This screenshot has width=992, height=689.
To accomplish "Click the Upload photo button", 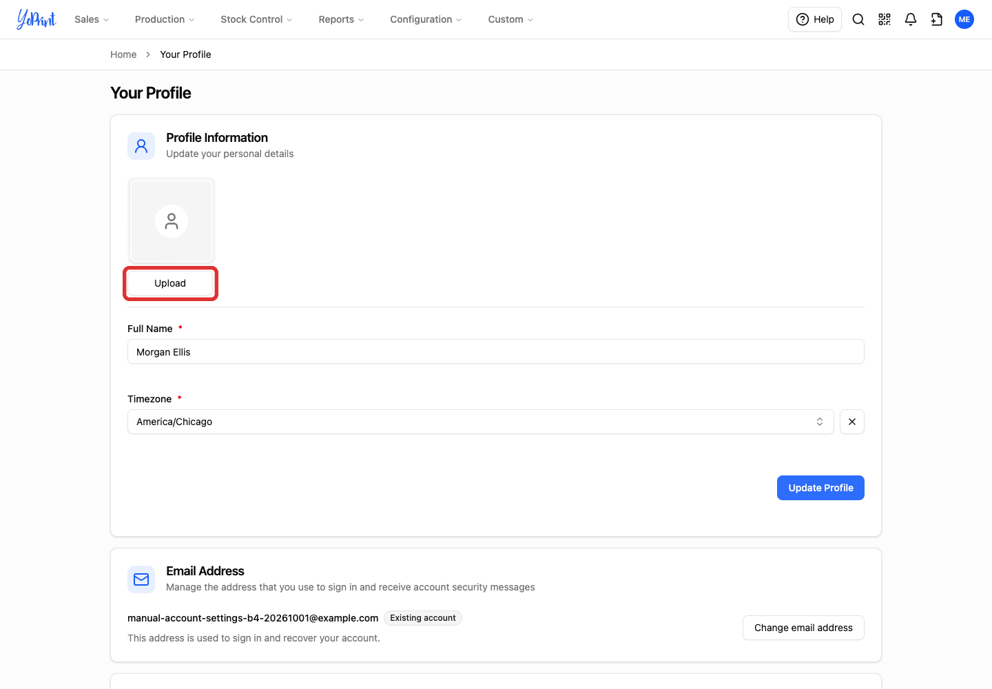I will 170,283.
